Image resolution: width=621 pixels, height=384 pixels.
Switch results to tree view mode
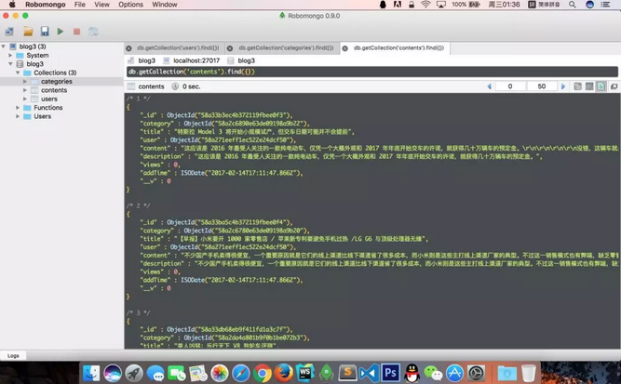click(577, 86)
